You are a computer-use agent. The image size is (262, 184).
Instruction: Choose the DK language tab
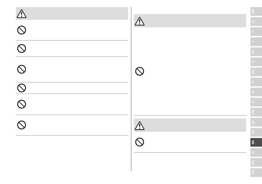pos(256,72)
